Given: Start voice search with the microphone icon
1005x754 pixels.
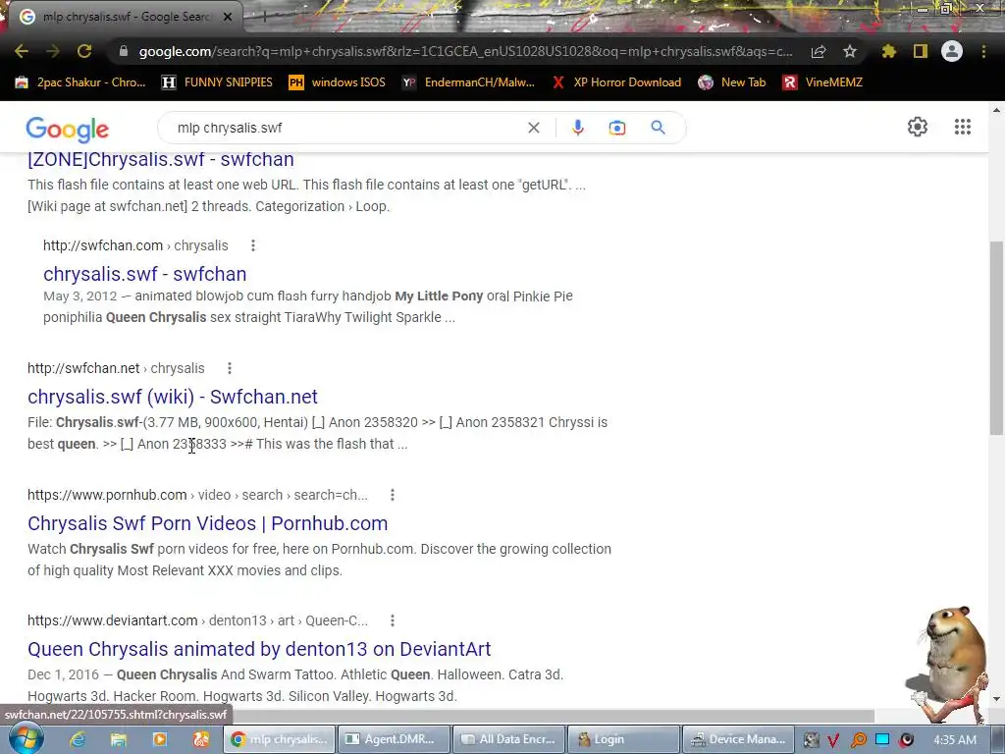Looking at the screenshot, I should pyautogui.click(x=577, y=128).
